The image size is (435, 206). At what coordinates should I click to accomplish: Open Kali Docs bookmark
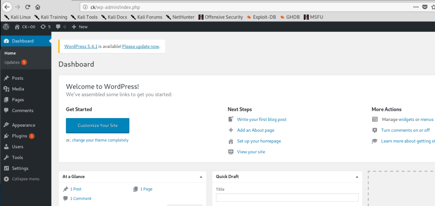tap(114, 17)
